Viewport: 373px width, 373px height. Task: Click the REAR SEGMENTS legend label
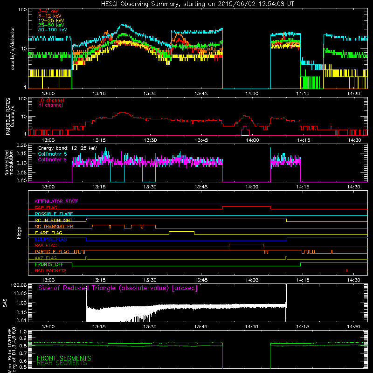click(x=62, y=363)
